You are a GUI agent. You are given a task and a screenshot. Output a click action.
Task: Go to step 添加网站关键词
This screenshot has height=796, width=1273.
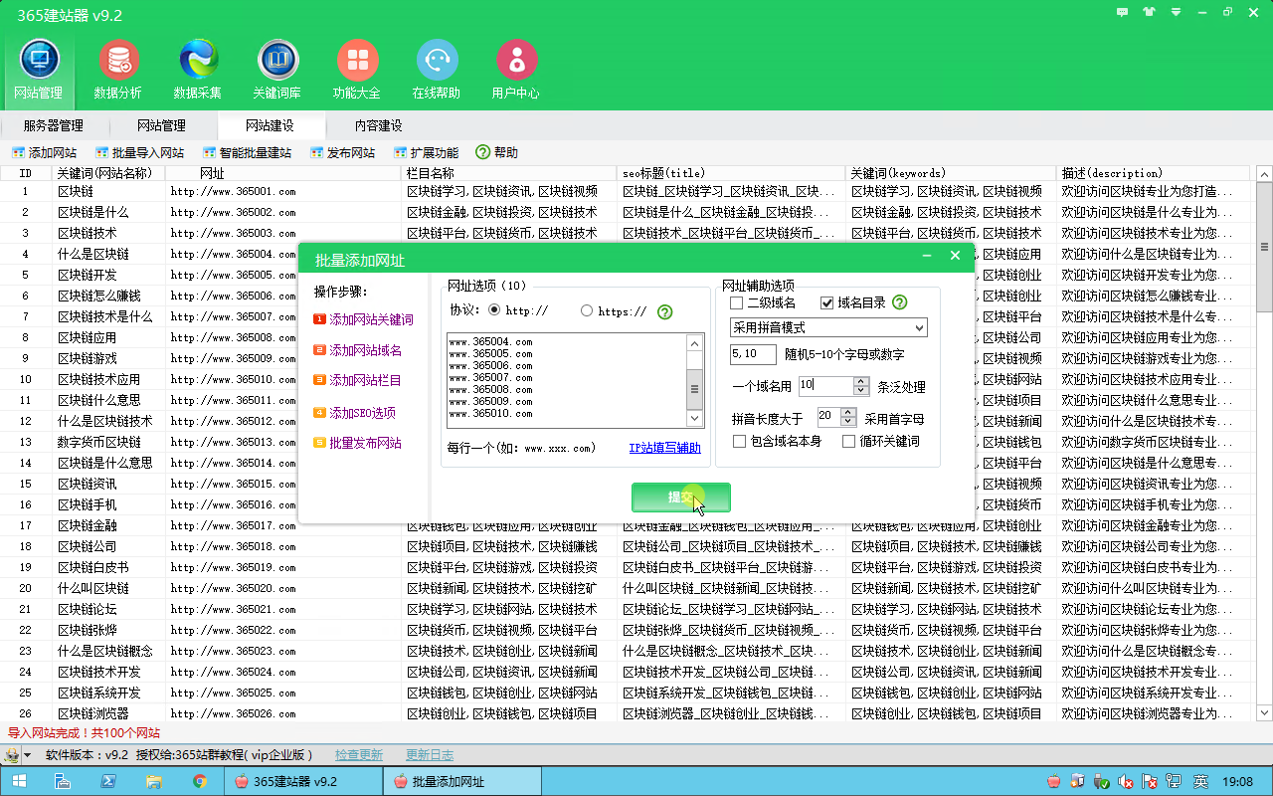click(x=364, y=319)
